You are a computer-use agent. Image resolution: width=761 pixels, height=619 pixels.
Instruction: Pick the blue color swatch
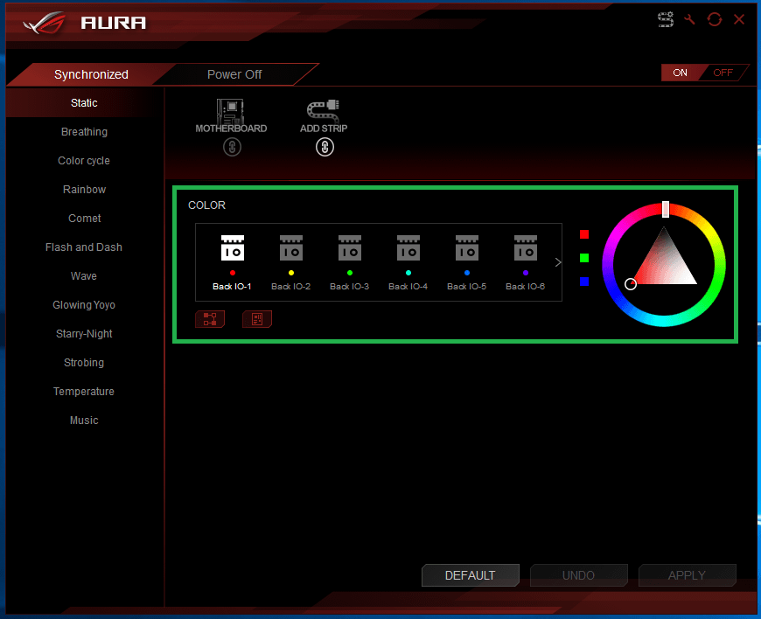584,282
